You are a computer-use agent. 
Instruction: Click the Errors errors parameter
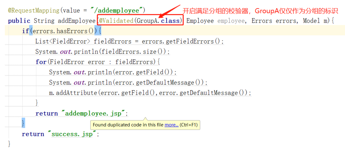click(275, 21)
